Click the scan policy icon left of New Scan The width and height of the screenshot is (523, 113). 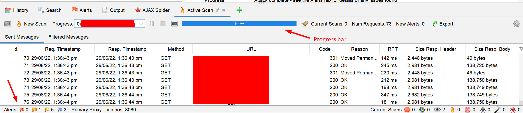tap(8, 24)
